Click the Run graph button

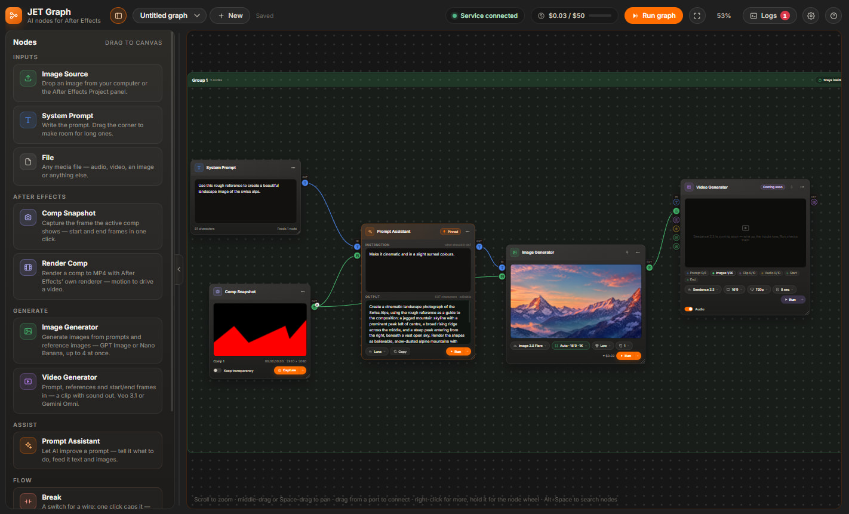(x=653, y=16)
